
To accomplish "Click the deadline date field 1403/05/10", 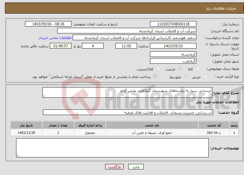I will coord(173,46).
